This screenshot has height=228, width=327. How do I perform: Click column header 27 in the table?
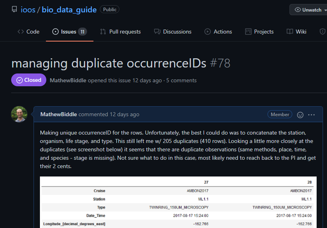click(206, 182)
